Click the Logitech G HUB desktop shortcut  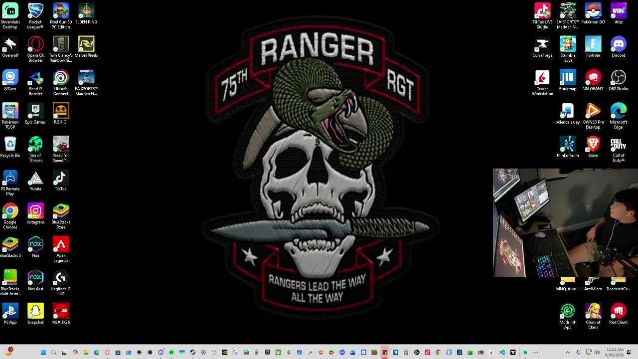tap(61, 283)
